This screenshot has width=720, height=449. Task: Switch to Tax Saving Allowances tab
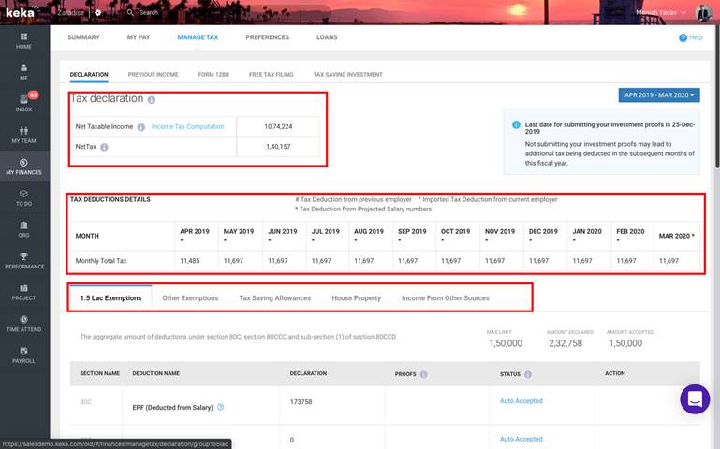pos(275,298)
